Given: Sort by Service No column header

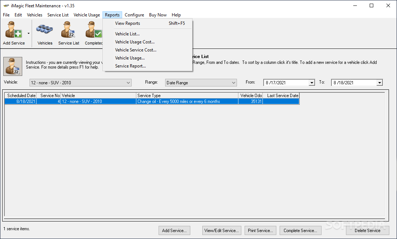Looking at the screenshot, I should [x=48, y=96].
